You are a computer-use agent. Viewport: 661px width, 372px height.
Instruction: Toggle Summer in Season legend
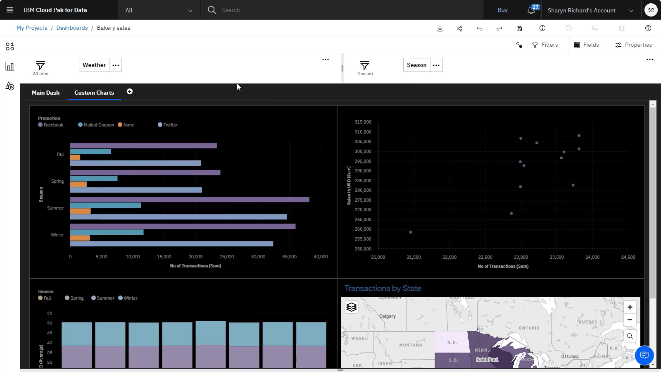(x=103, y=298)
